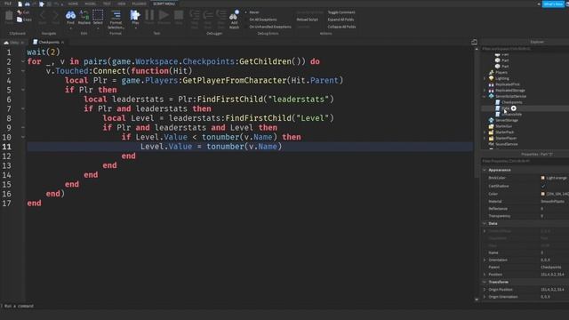Click the Color property swatch

coord(543,194)
